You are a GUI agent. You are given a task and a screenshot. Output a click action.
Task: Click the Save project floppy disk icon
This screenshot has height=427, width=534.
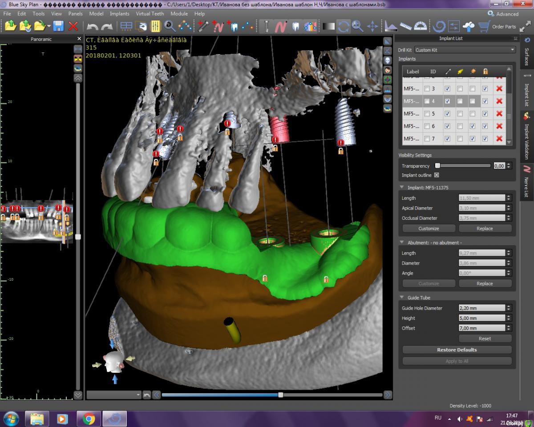[58, 26]
